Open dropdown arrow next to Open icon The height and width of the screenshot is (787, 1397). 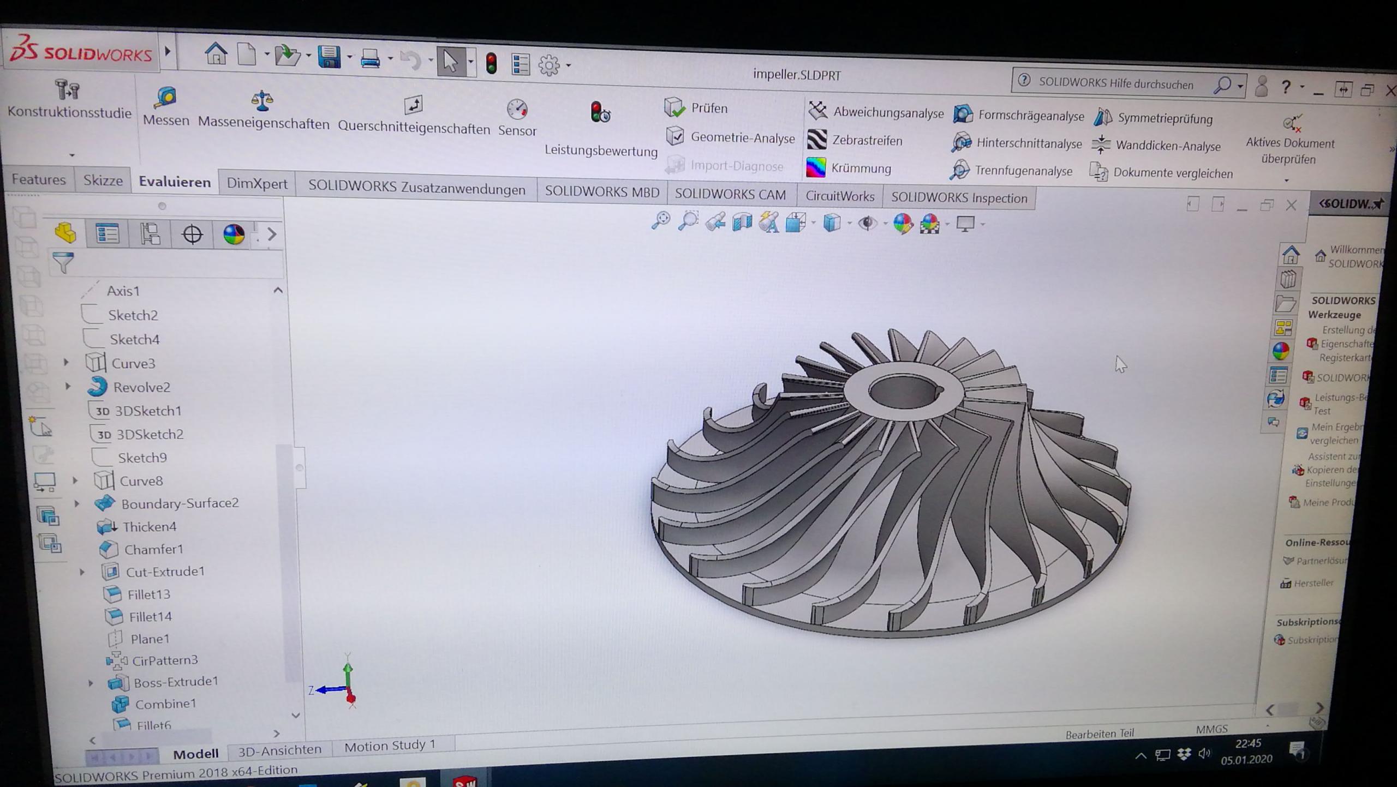(308, 56)
